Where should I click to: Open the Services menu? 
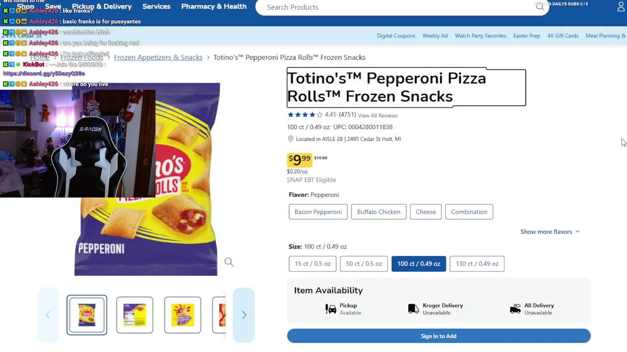[x=156, y=6]
